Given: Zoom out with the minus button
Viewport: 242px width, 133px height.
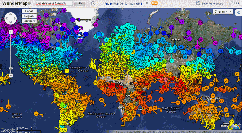Looking at the screenshot, I should pos(11,75).
